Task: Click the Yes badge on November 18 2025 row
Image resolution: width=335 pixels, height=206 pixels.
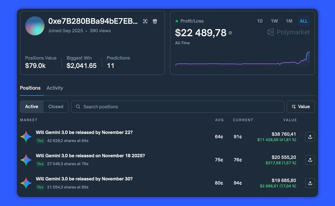Action: tap(40, 164)
